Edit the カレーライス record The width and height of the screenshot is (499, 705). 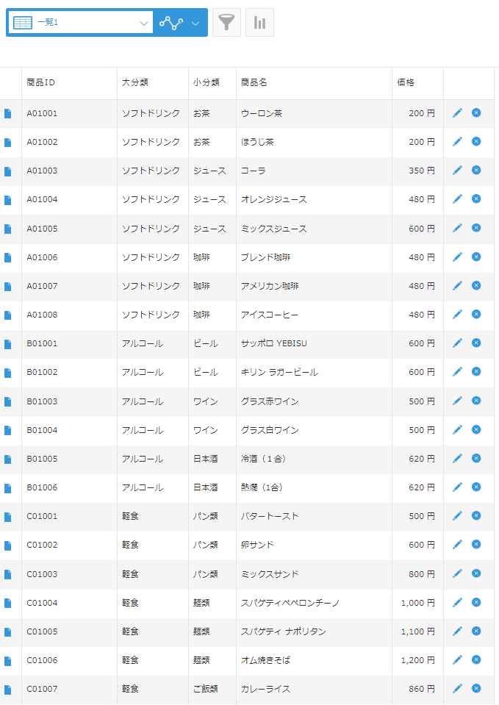[x=457, y=688]
